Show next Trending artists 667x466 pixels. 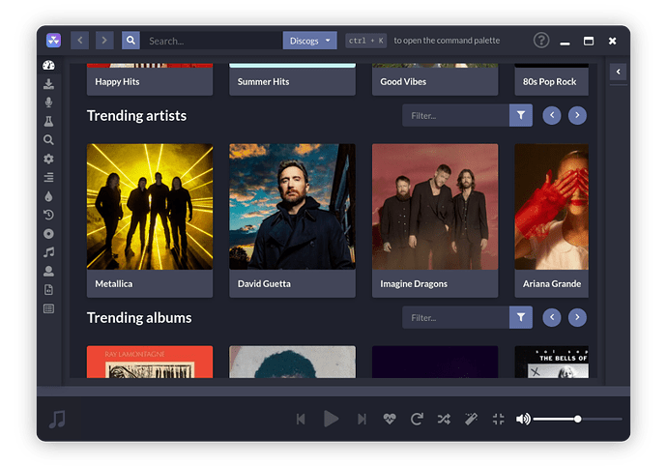pos(577,115)
